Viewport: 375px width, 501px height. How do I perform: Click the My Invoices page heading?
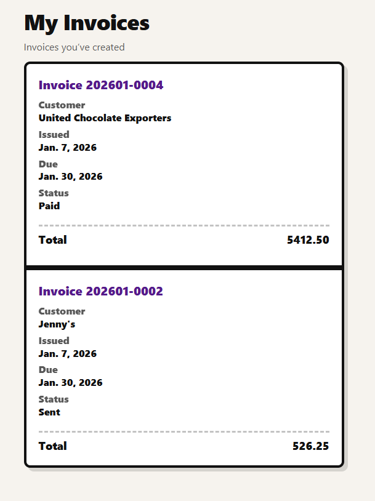click(86, 23)
